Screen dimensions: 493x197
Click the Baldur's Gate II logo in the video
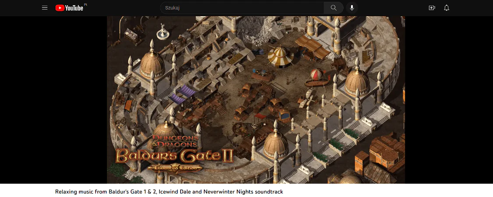coord(174,156)
